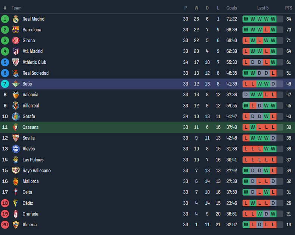The image size is (295, 235).
Task: Click the Villarreal club crest icon
Action: (x=16, y=106)
